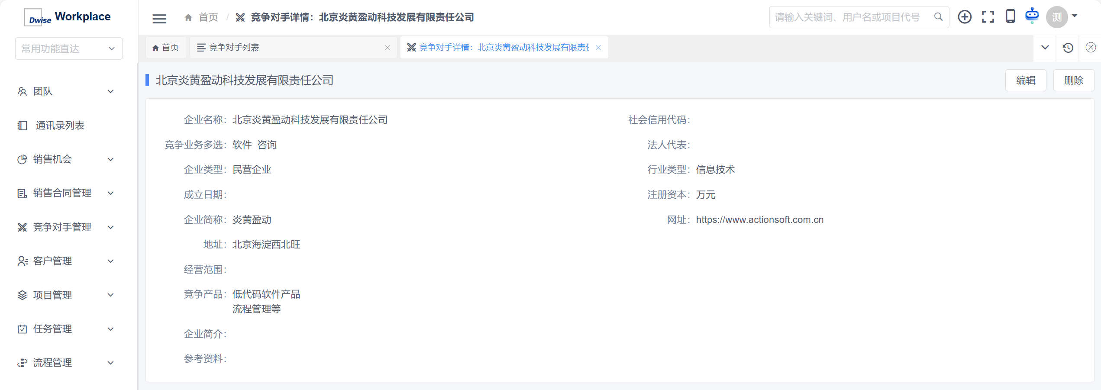The width and height of the screenshot is (1101, 390).
Task: Click the 注册资本 value 万元
Action: (706, 195)
